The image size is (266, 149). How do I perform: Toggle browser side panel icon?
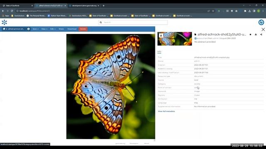pyautogui.click(x=254, y=11)
